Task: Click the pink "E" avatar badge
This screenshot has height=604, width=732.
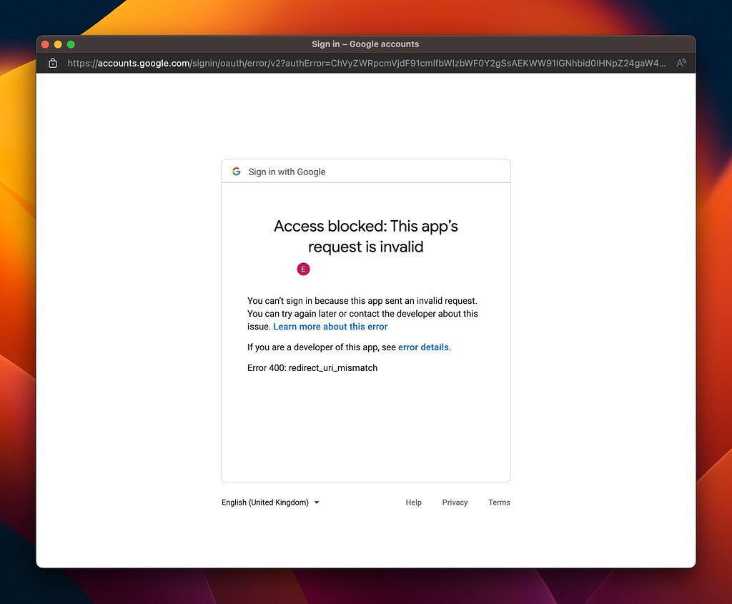Action: click(303, 269)
